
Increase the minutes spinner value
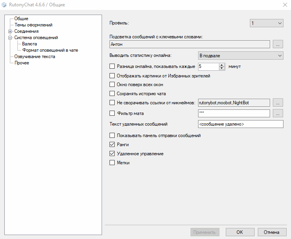[221, 65]
